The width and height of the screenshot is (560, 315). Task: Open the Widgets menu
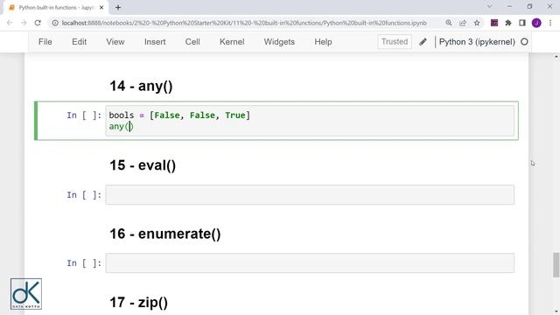(279, 42)
